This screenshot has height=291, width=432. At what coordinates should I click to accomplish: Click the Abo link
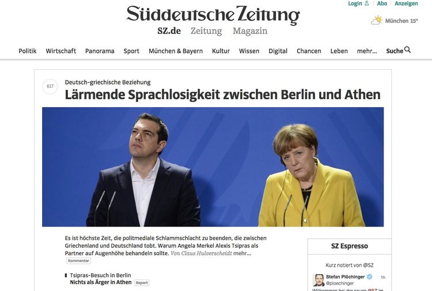point(382,3)
